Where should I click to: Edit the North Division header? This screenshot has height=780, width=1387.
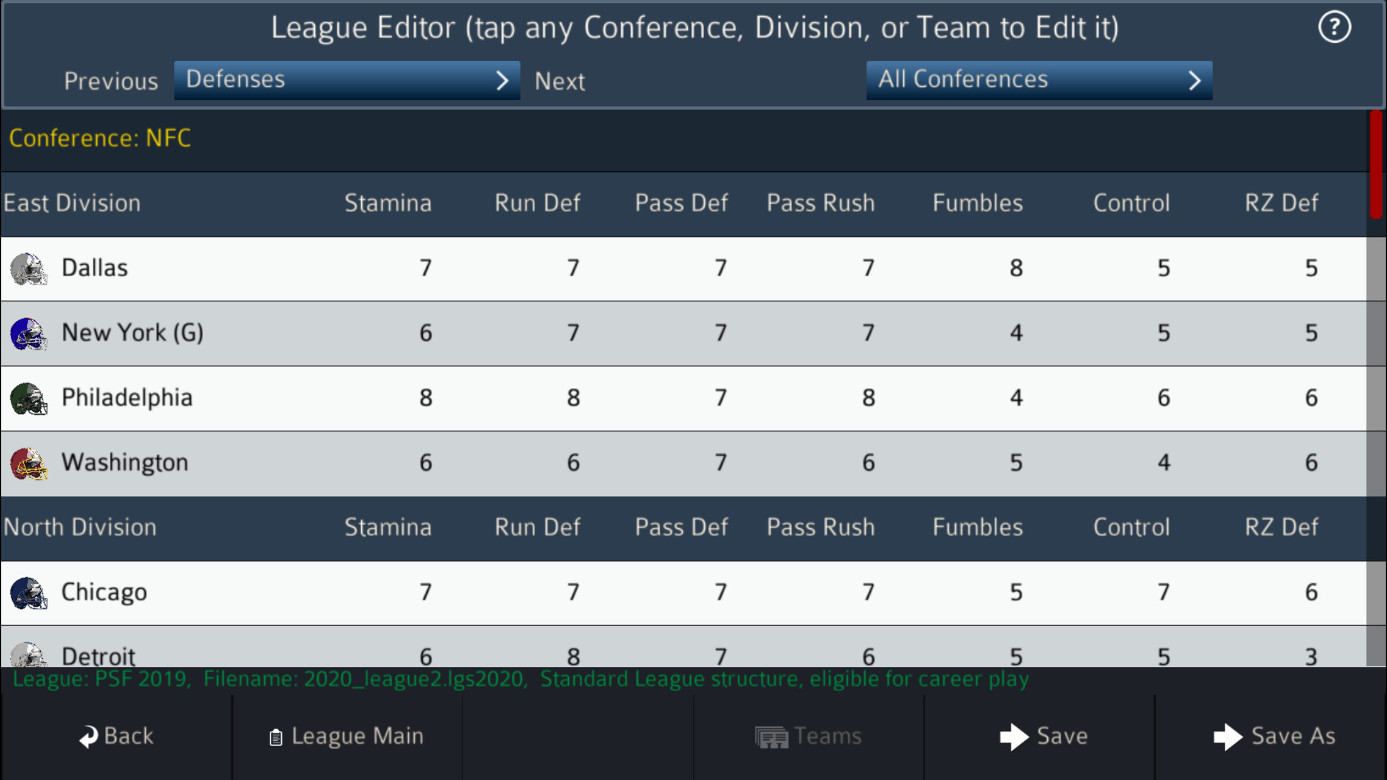pos(80,527)
